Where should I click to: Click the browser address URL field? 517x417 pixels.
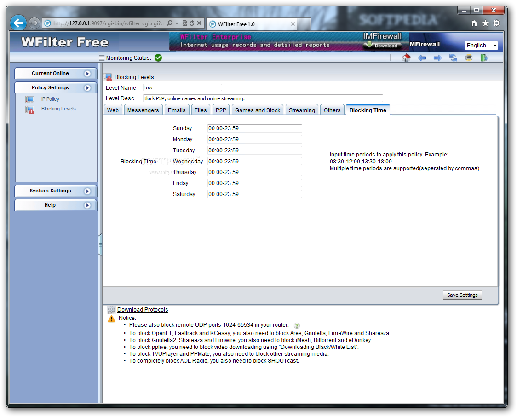click(109, 23)
